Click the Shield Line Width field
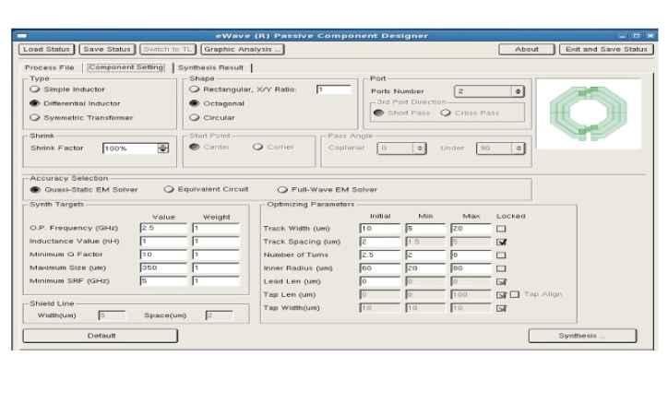The height and width of the screenshot is (404, 668). click(x=112, y=315)
